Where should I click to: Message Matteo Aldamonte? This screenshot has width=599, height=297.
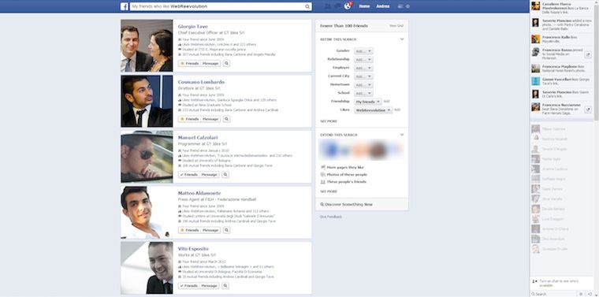[x=210, y=230]
